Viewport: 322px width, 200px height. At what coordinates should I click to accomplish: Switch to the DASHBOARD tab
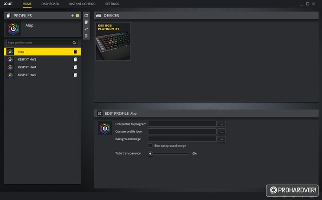click(50, 4)
